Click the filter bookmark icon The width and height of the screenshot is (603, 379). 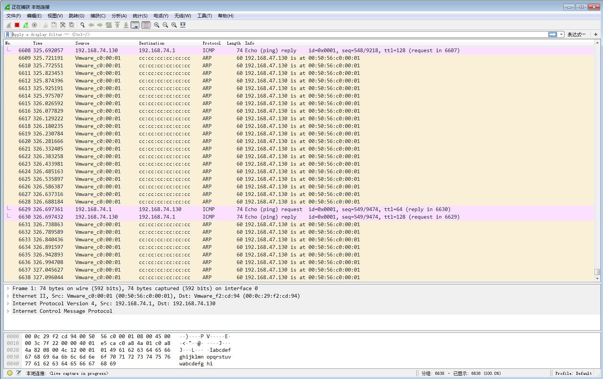pos(7,34)
